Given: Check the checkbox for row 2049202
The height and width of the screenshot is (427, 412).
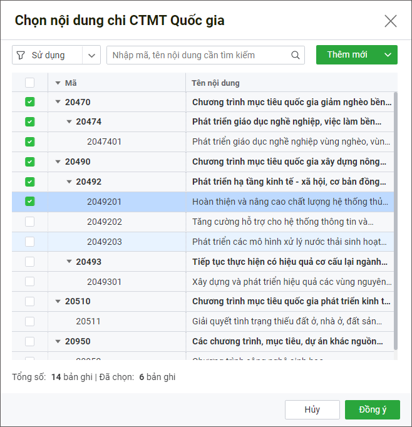Looking at the screenshot, I should tap(30, 222).
